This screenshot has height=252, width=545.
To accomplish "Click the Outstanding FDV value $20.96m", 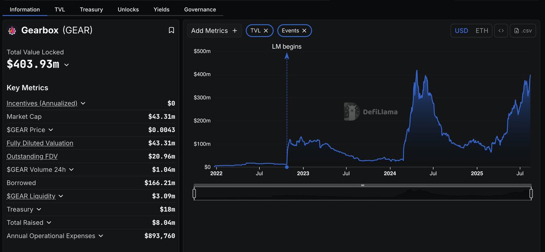I will click(x=162, y=156).
